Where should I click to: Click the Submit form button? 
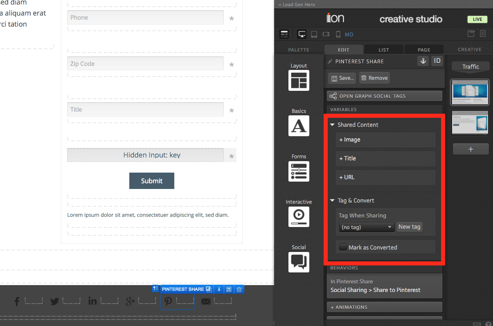click(152, 181)
